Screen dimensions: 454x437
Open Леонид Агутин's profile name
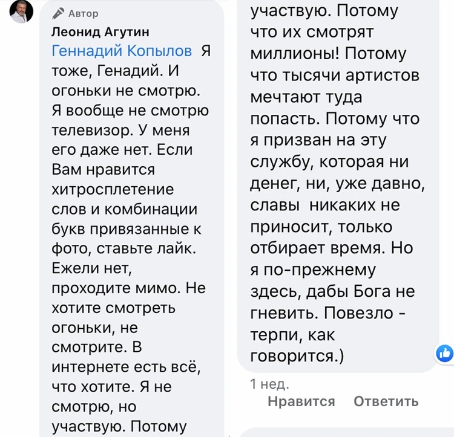tap(100, 31)
